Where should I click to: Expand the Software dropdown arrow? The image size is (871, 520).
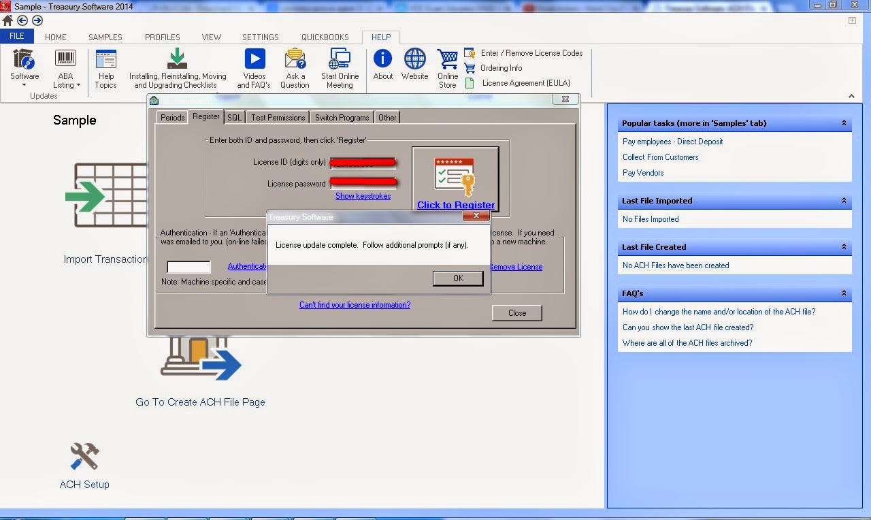click(x=24, y=86)
